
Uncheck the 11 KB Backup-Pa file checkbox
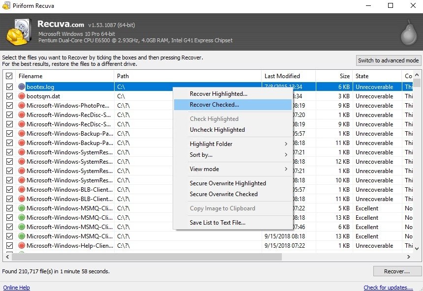[9, 143]
